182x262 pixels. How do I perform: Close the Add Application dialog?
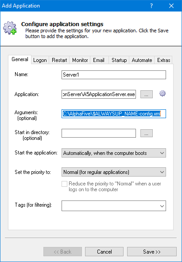click(171, 6)
